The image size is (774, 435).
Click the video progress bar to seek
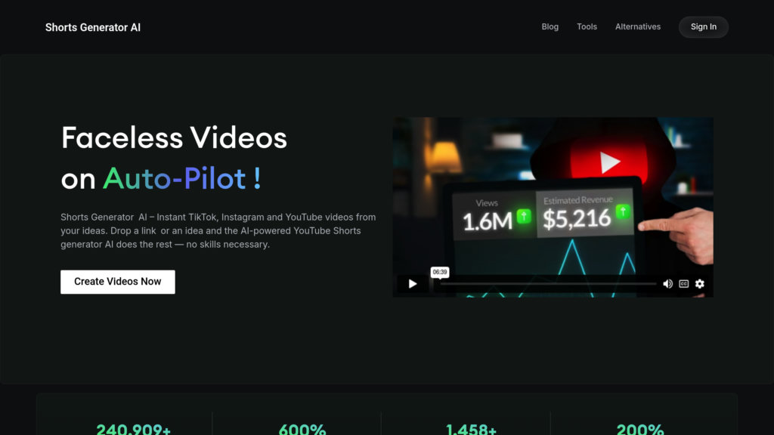548,284
